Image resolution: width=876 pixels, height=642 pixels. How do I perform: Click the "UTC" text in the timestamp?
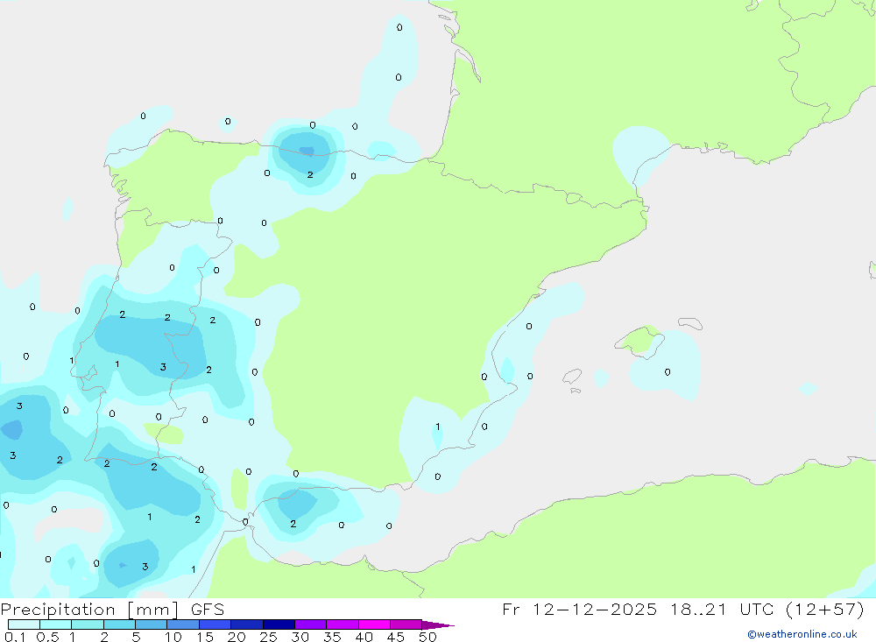[x=758, y=609]
